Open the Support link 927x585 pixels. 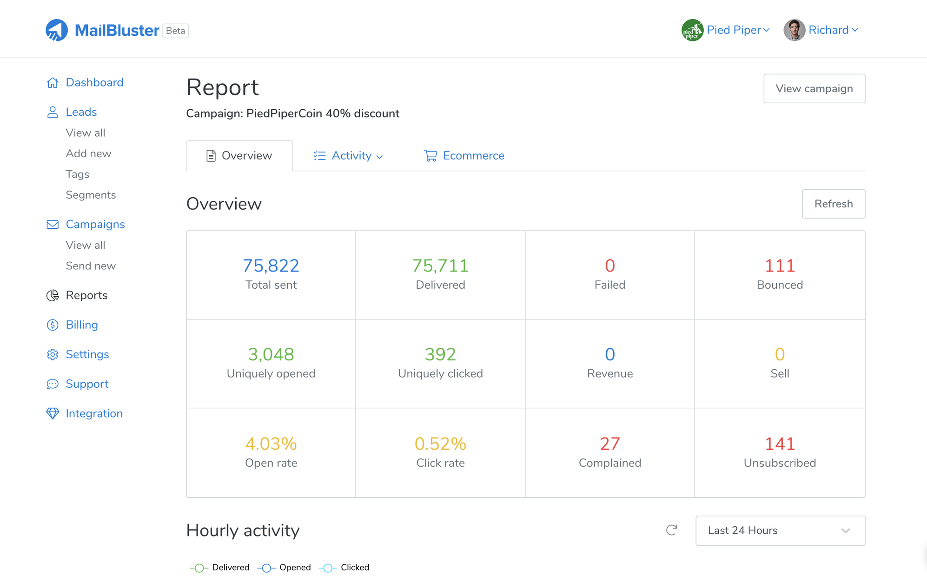pyautogui.click(x=87, y=384)
